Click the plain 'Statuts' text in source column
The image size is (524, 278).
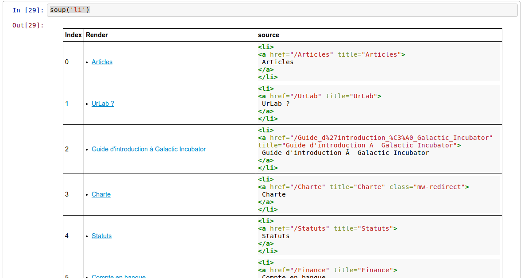[276, 236]
